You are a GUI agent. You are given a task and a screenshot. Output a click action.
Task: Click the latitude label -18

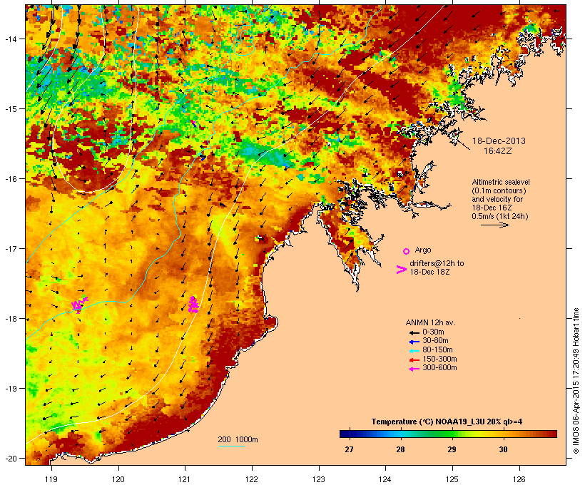[10, 319]
